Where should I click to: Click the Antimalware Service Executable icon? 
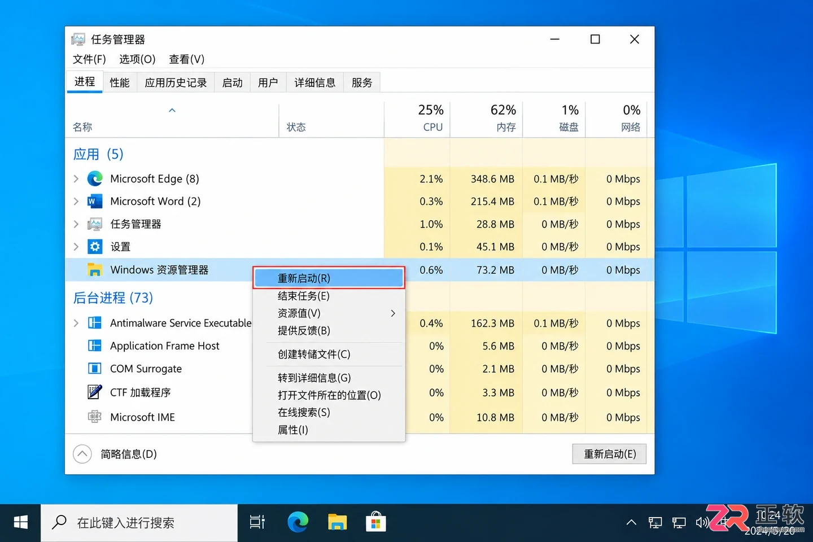[95, 323]
